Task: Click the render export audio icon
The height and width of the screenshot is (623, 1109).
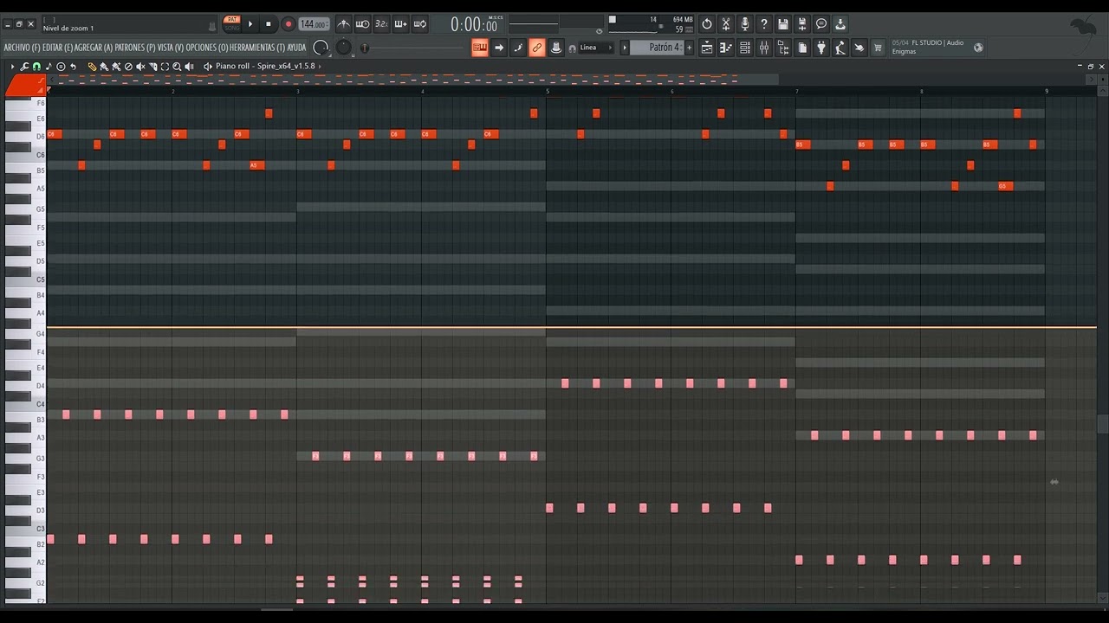Action: coord(802,24)
